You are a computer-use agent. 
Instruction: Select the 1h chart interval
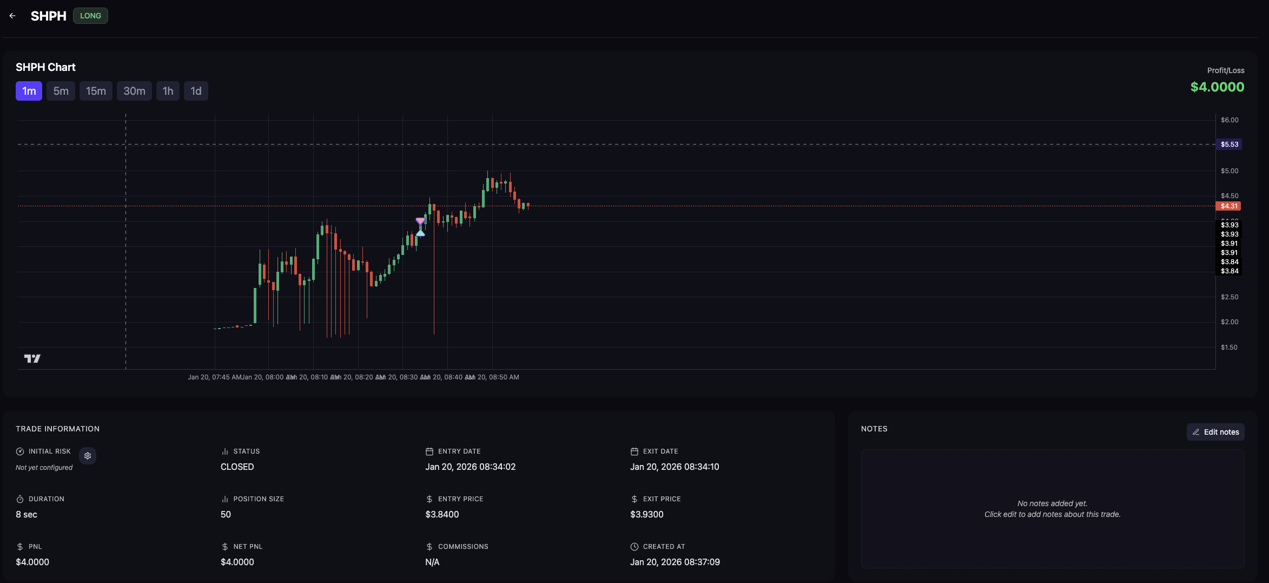[168, 91]
